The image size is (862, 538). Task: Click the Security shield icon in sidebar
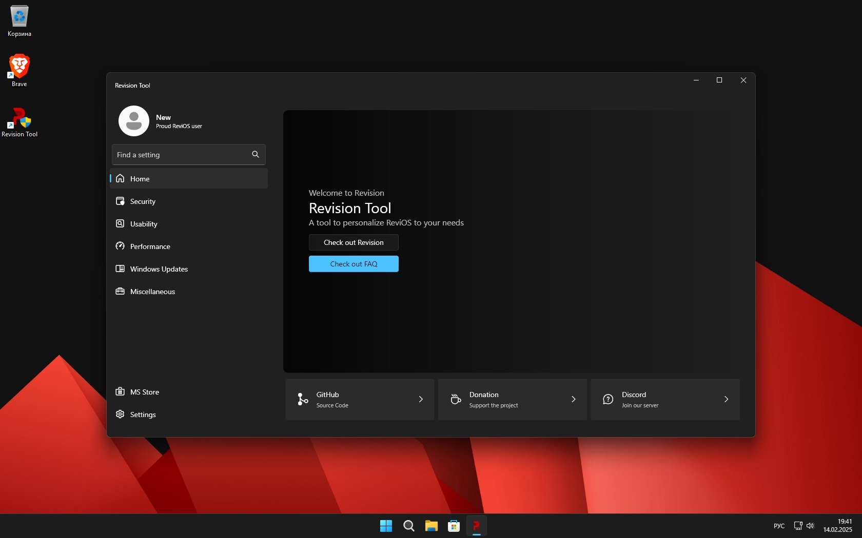(x=120, y=201)
